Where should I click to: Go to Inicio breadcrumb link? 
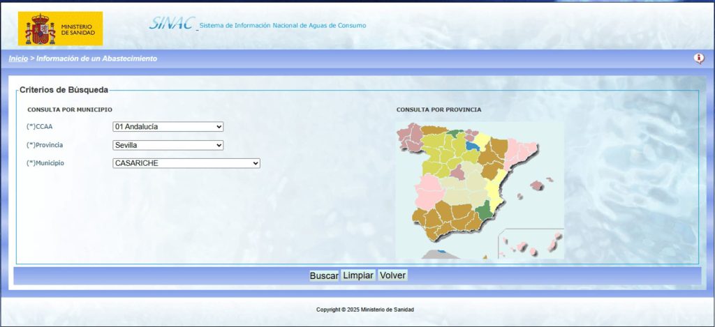click(x=18, y=59)
